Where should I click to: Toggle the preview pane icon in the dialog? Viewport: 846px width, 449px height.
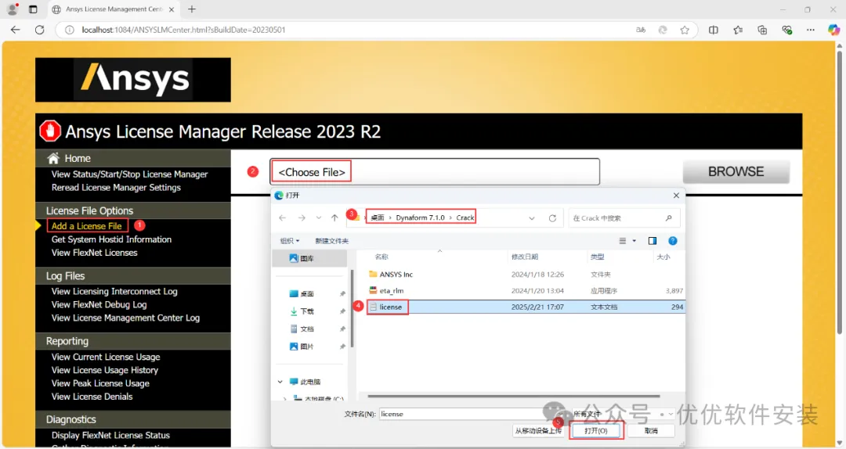pos(653,241)
